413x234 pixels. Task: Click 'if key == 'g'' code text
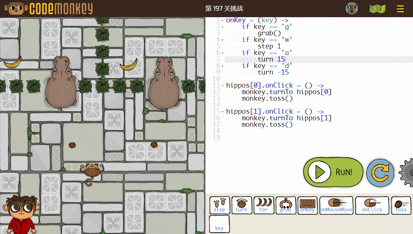click(x=267, y=26)
